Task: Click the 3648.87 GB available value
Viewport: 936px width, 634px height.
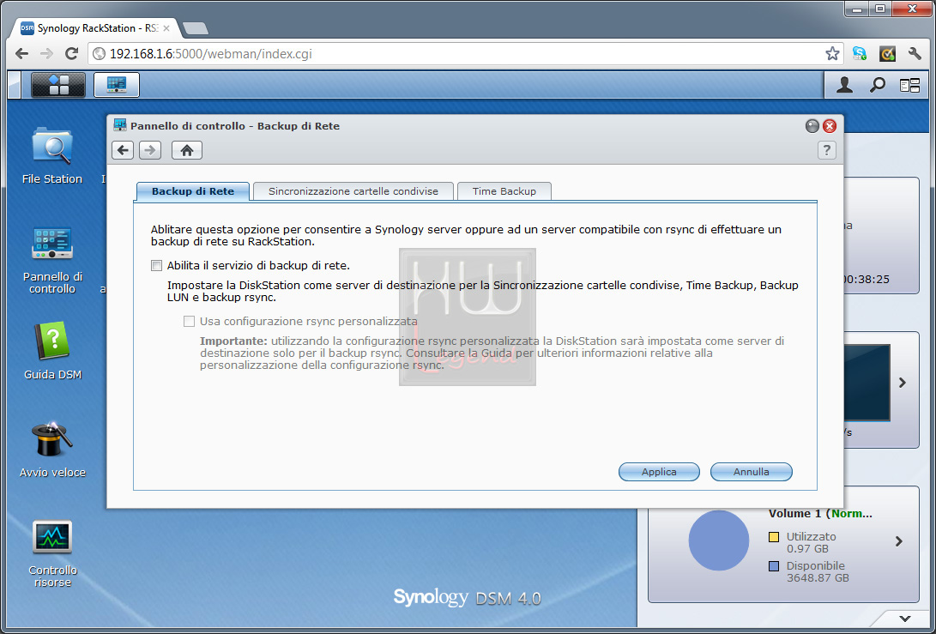Action: click(x=818, y=578)
